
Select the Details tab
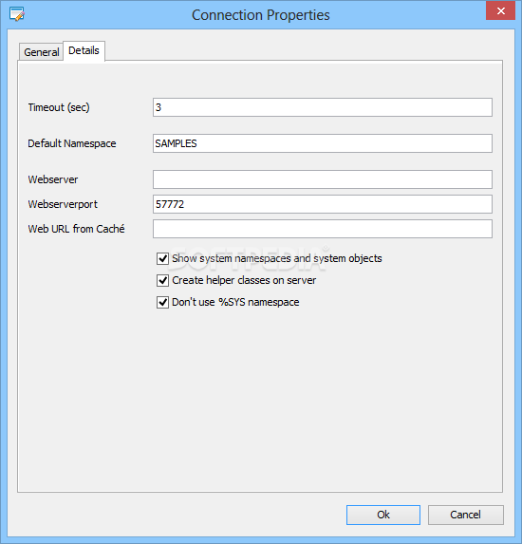(x=84, y=50)
